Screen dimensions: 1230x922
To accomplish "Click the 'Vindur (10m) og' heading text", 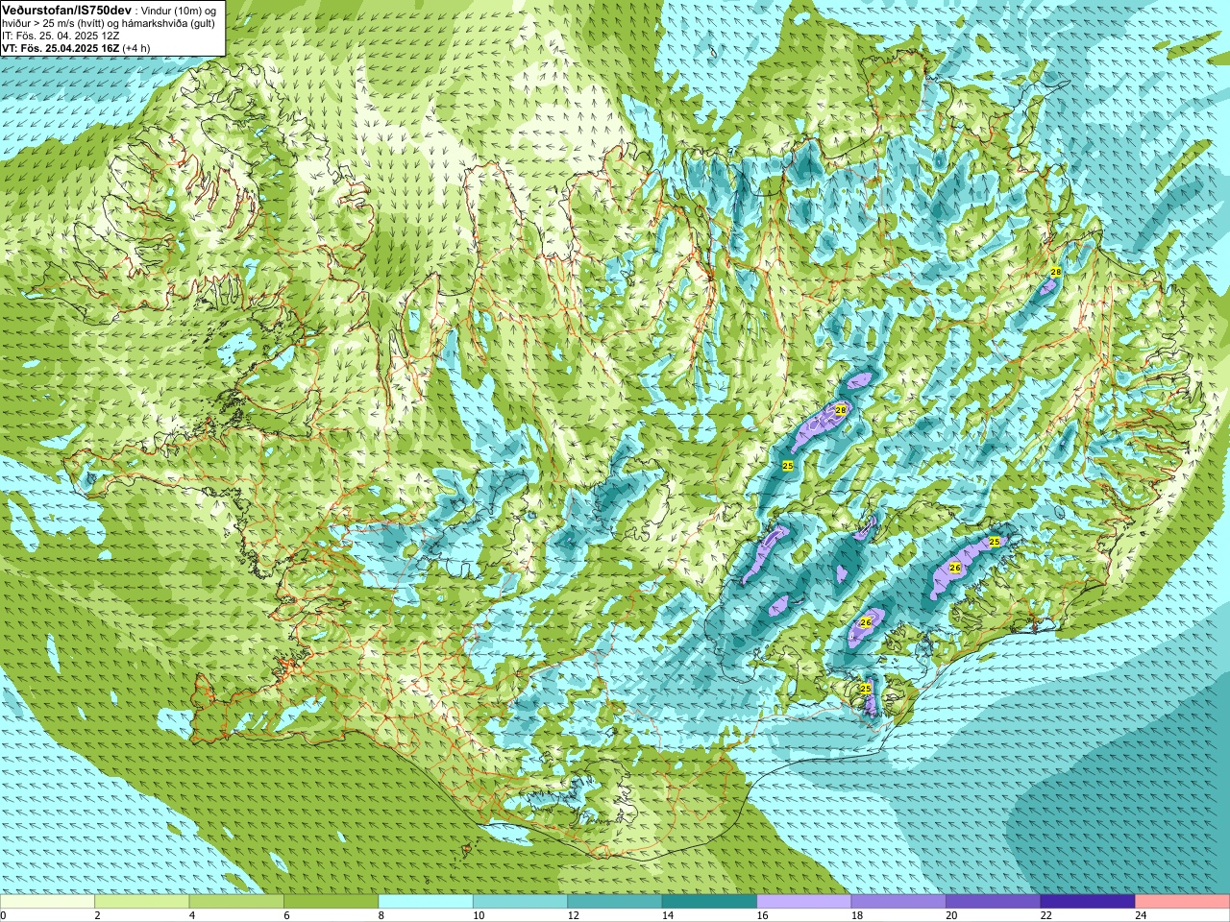I will (178, 10).
